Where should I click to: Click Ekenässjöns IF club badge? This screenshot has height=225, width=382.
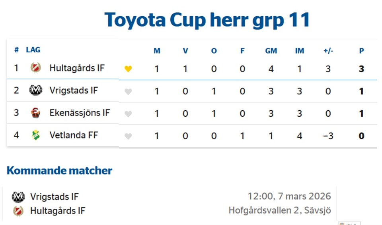coord(35,113)
